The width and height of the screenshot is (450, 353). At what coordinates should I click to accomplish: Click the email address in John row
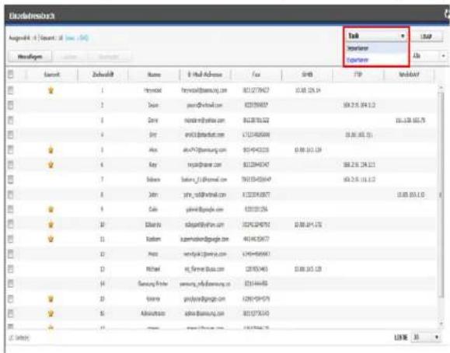(204, 194)
